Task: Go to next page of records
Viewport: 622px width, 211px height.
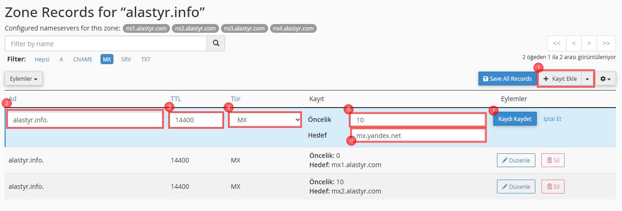Action: (x=589, y=43)
